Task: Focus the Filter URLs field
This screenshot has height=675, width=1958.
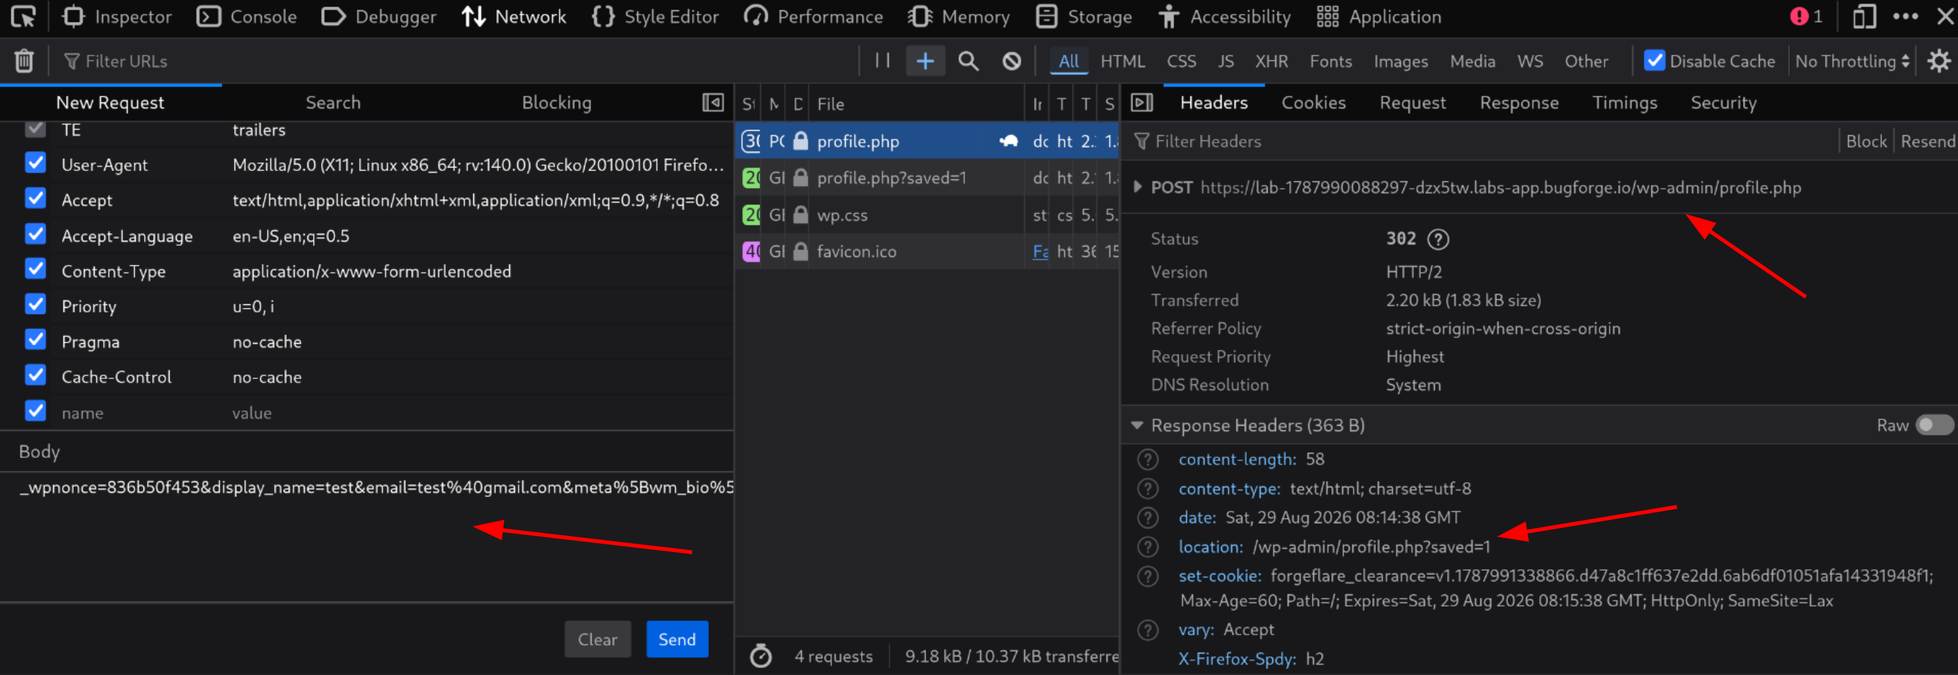Action: [456, 61]
